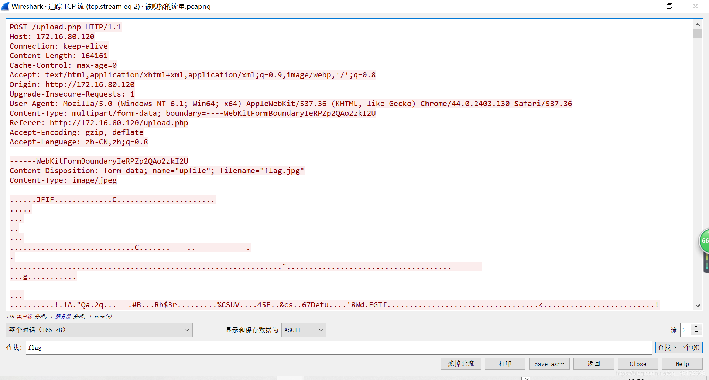
Task: Open the conversation selector dropdown (整个对话)
Action: coord(99,330)
